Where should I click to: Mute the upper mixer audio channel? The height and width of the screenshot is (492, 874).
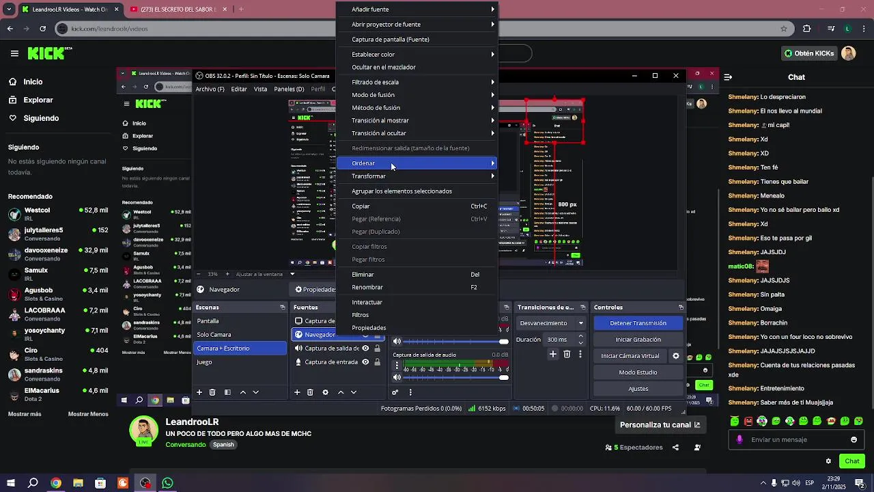point(397,342)
